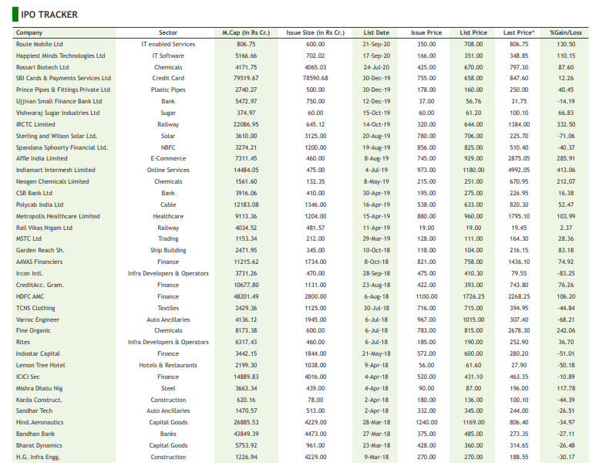Screen dimensions: 599x463
Task: Click market cap value 79519.67
Action: [x=246, y=78]
